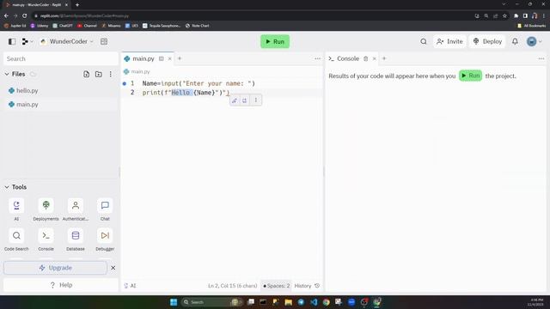
Task: Collapse the Tools section
Action: (x=7, y=187)
